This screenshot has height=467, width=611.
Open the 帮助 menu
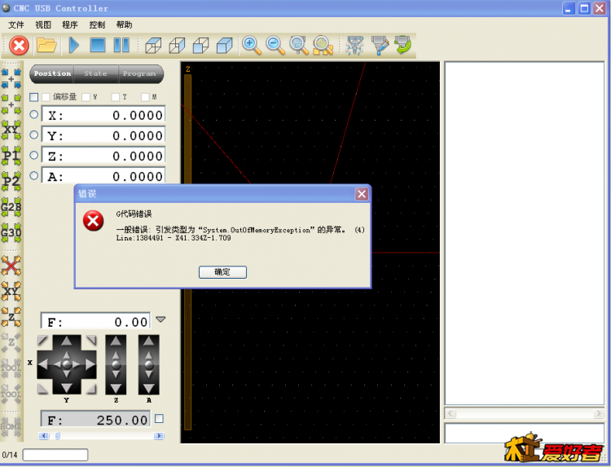pos(125,25)
